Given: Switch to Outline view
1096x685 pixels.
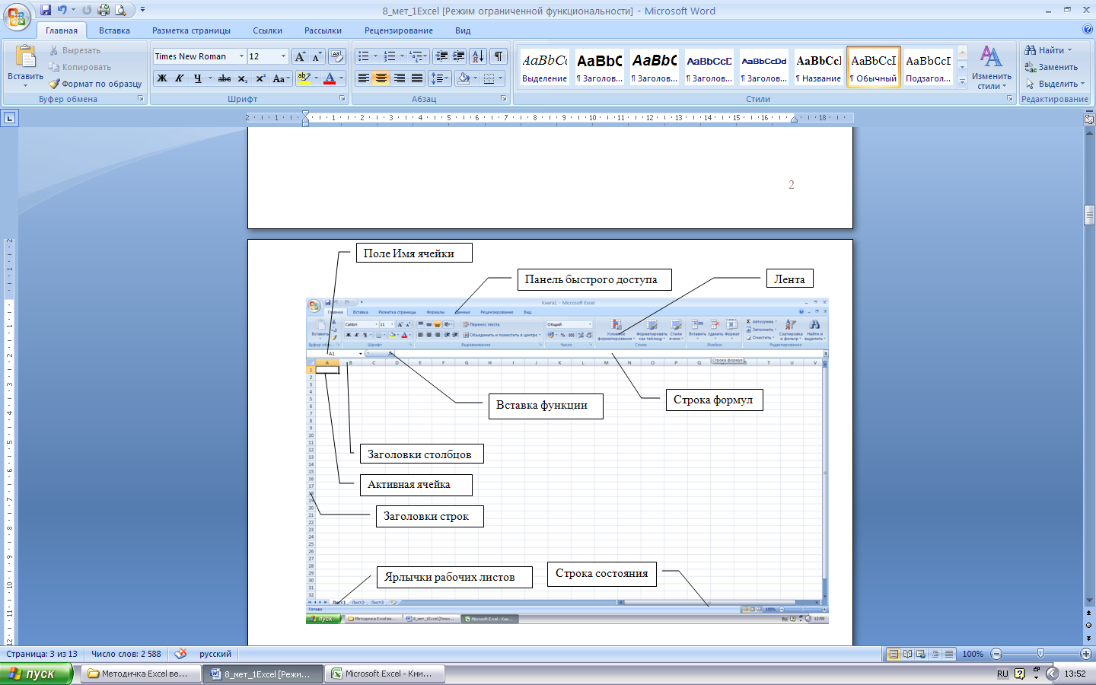Looking at the screenshot, I should pyautogui.click(x=935, y=654).
